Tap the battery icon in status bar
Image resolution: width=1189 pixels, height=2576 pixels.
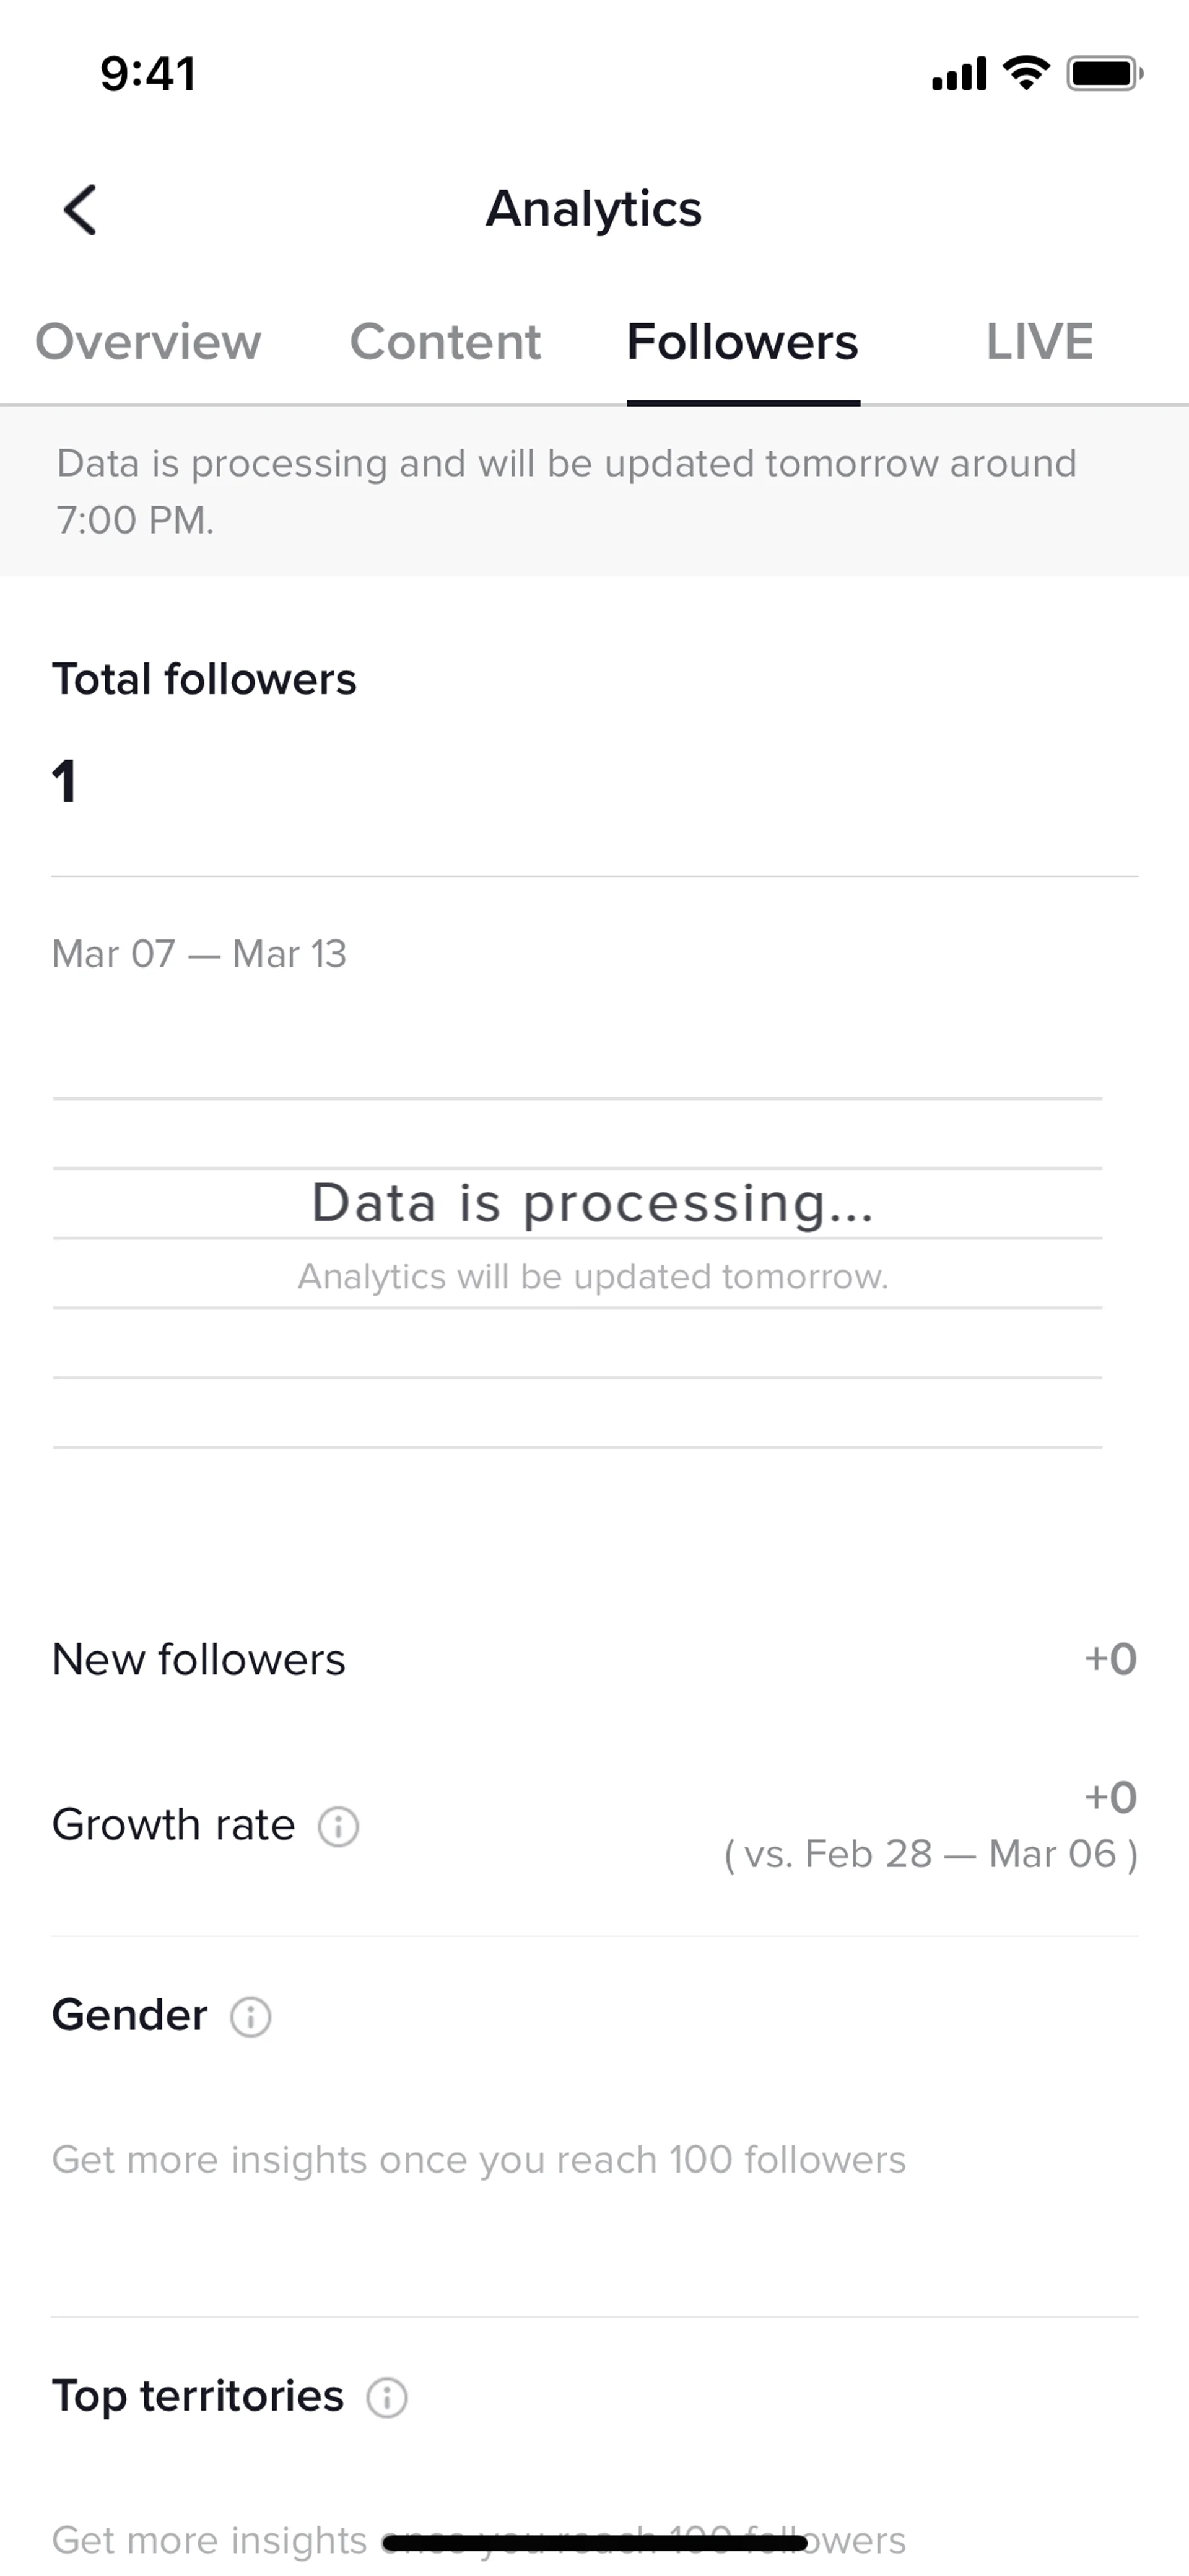click(x=1104, y=73)
